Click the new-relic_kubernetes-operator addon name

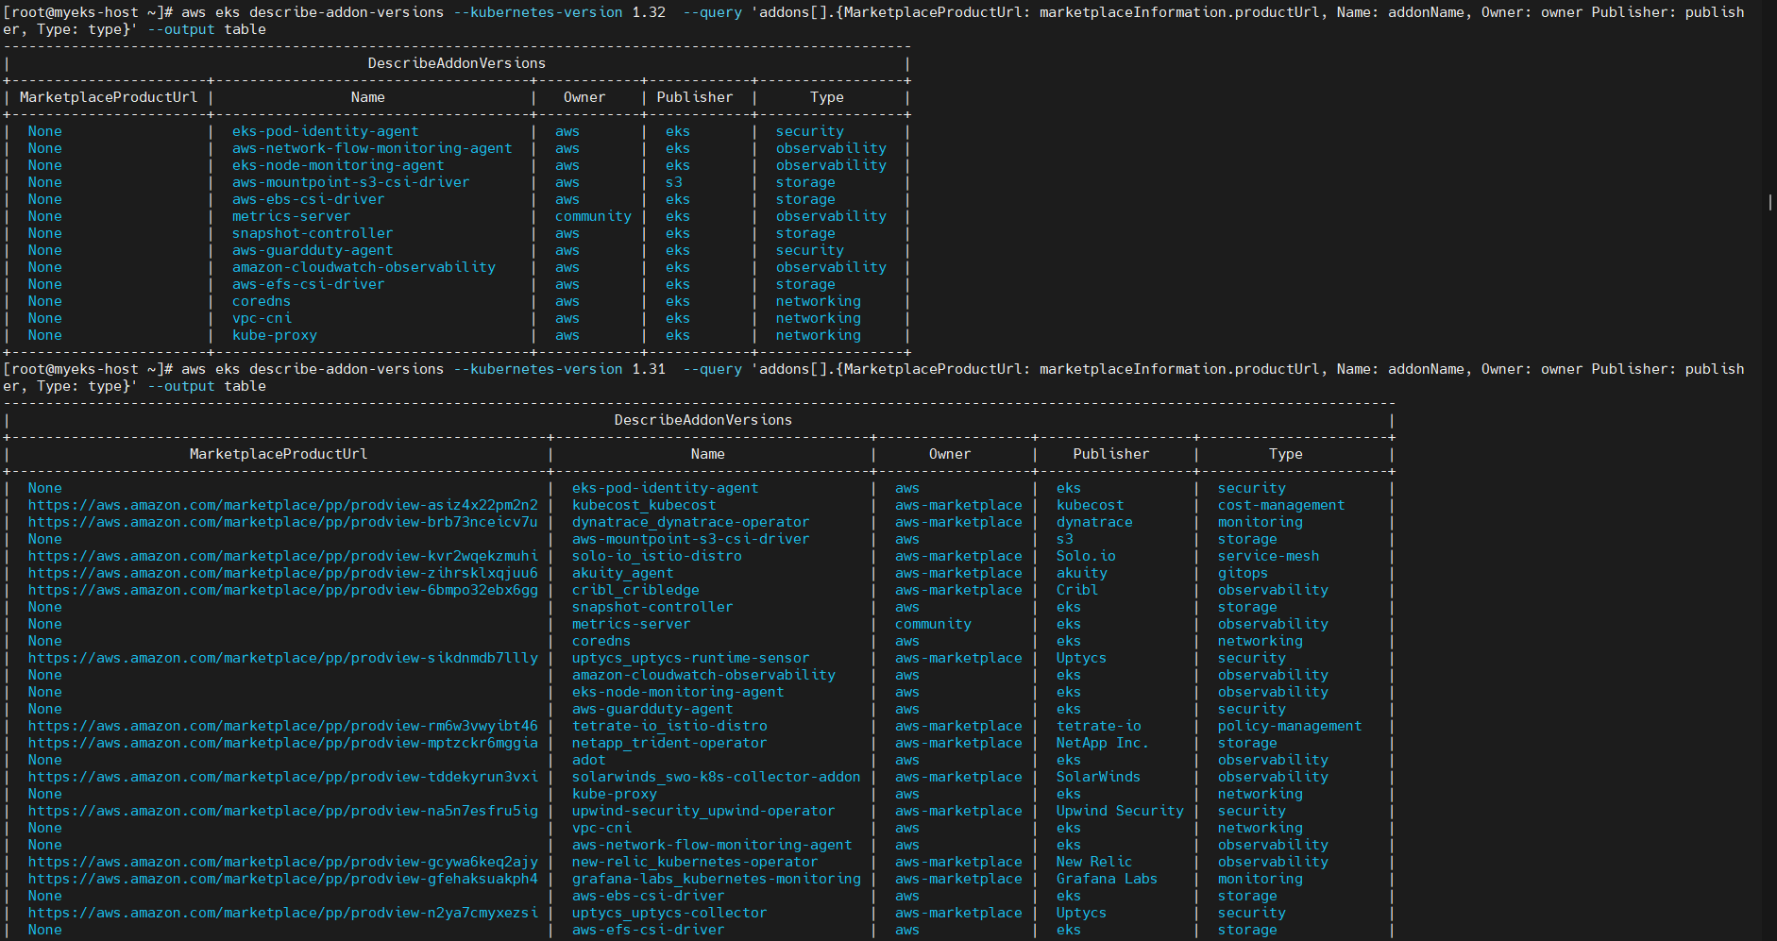click(x=695, y=862)
